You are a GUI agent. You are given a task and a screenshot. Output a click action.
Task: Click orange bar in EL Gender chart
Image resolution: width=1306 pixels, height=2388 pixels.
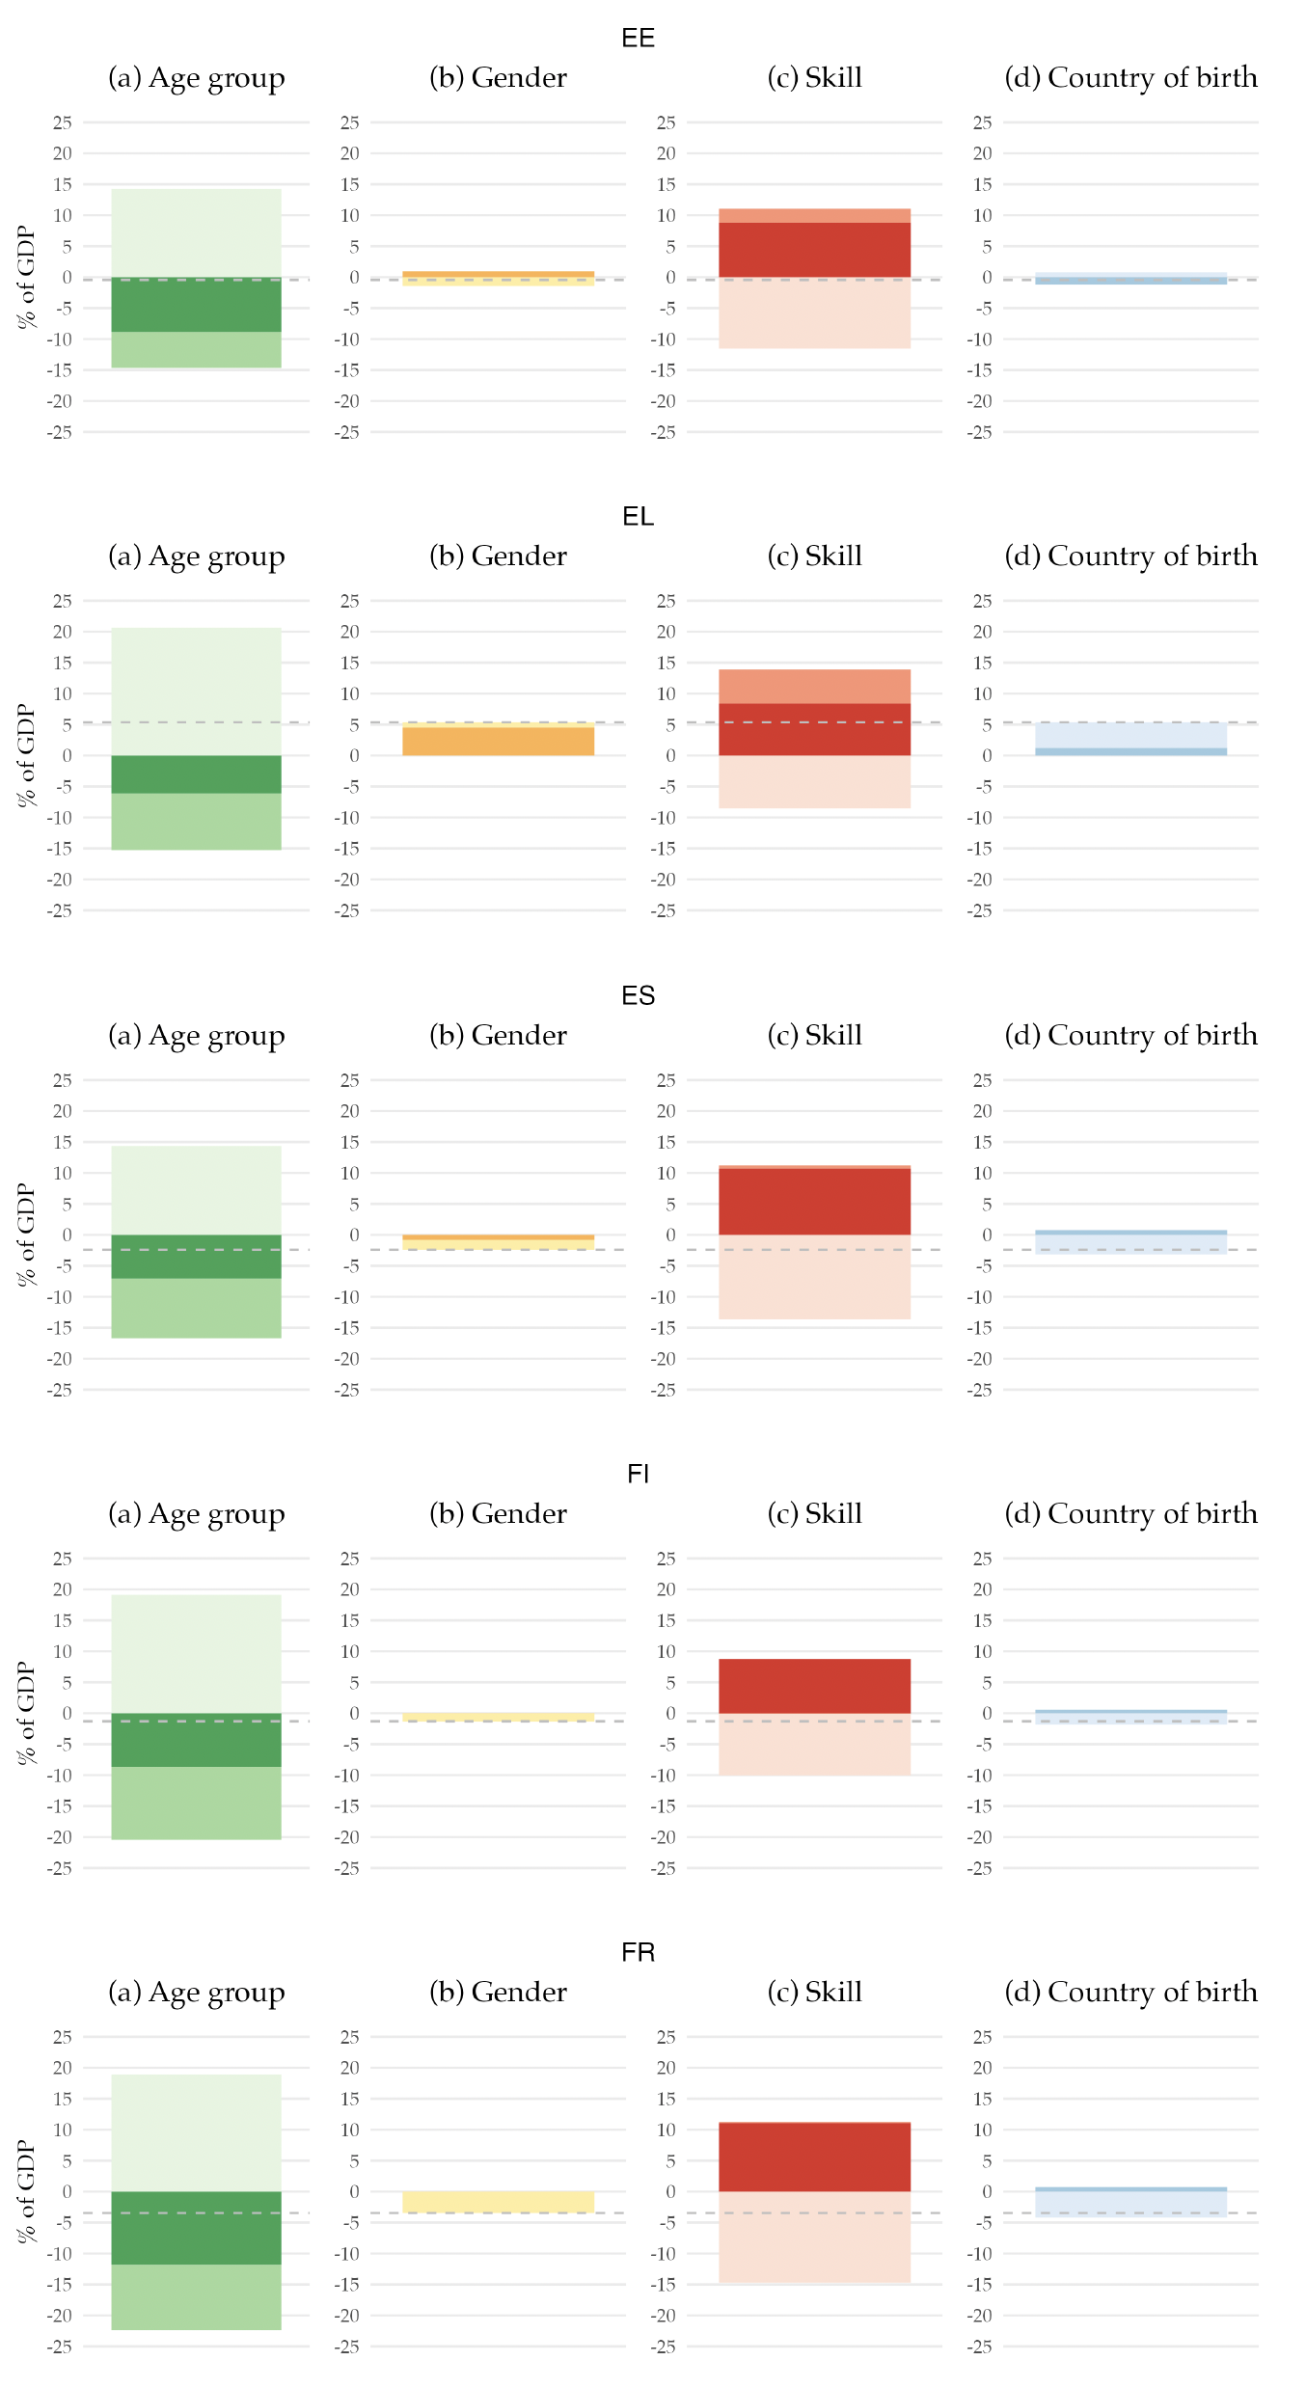click(498, 741)
